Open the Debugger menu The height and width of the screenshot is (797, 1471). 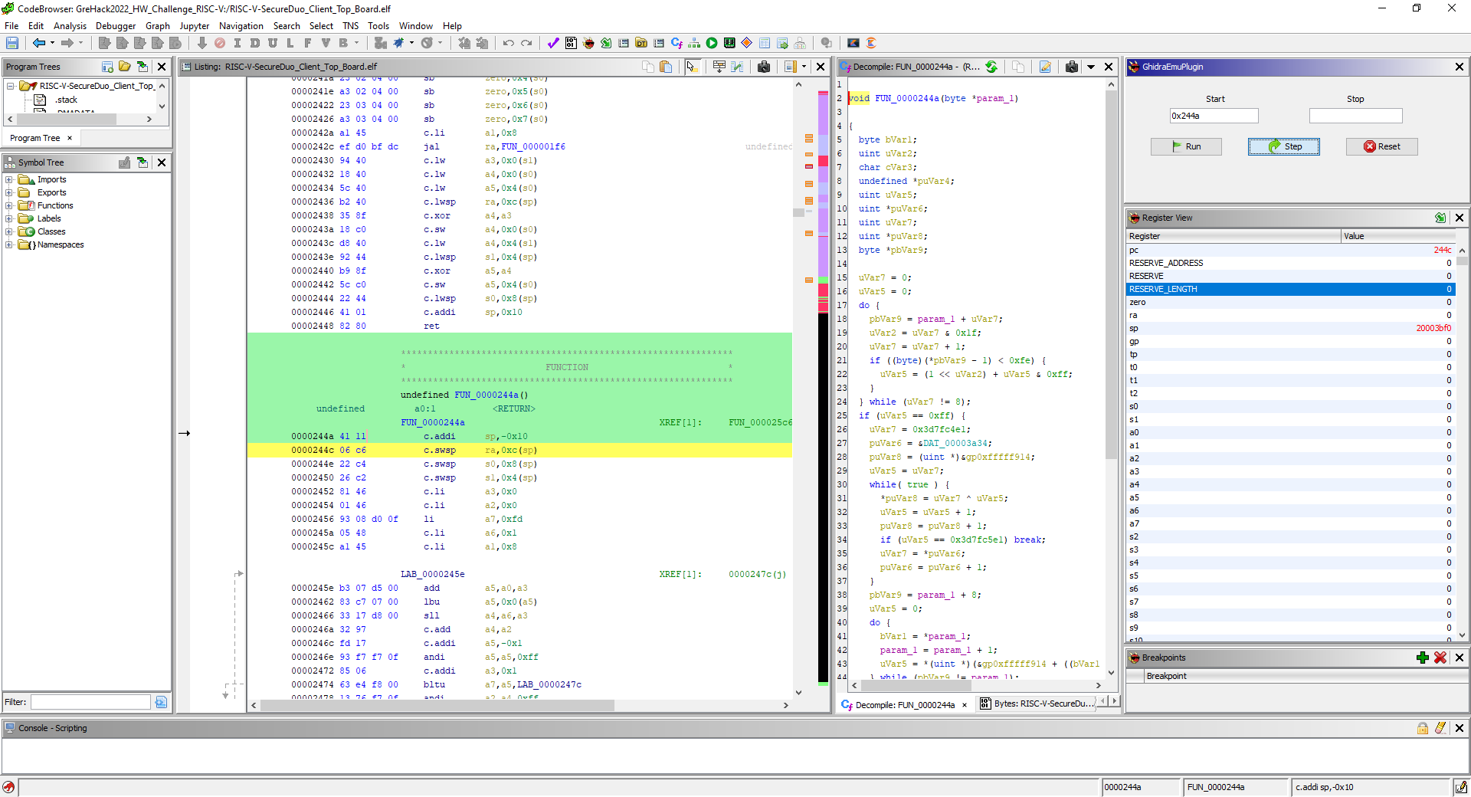(x=115, y=25)
